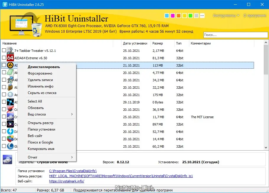Open more color themes via ellipsis icon
Screen dimensions: 269x193
tap(202, 16)
